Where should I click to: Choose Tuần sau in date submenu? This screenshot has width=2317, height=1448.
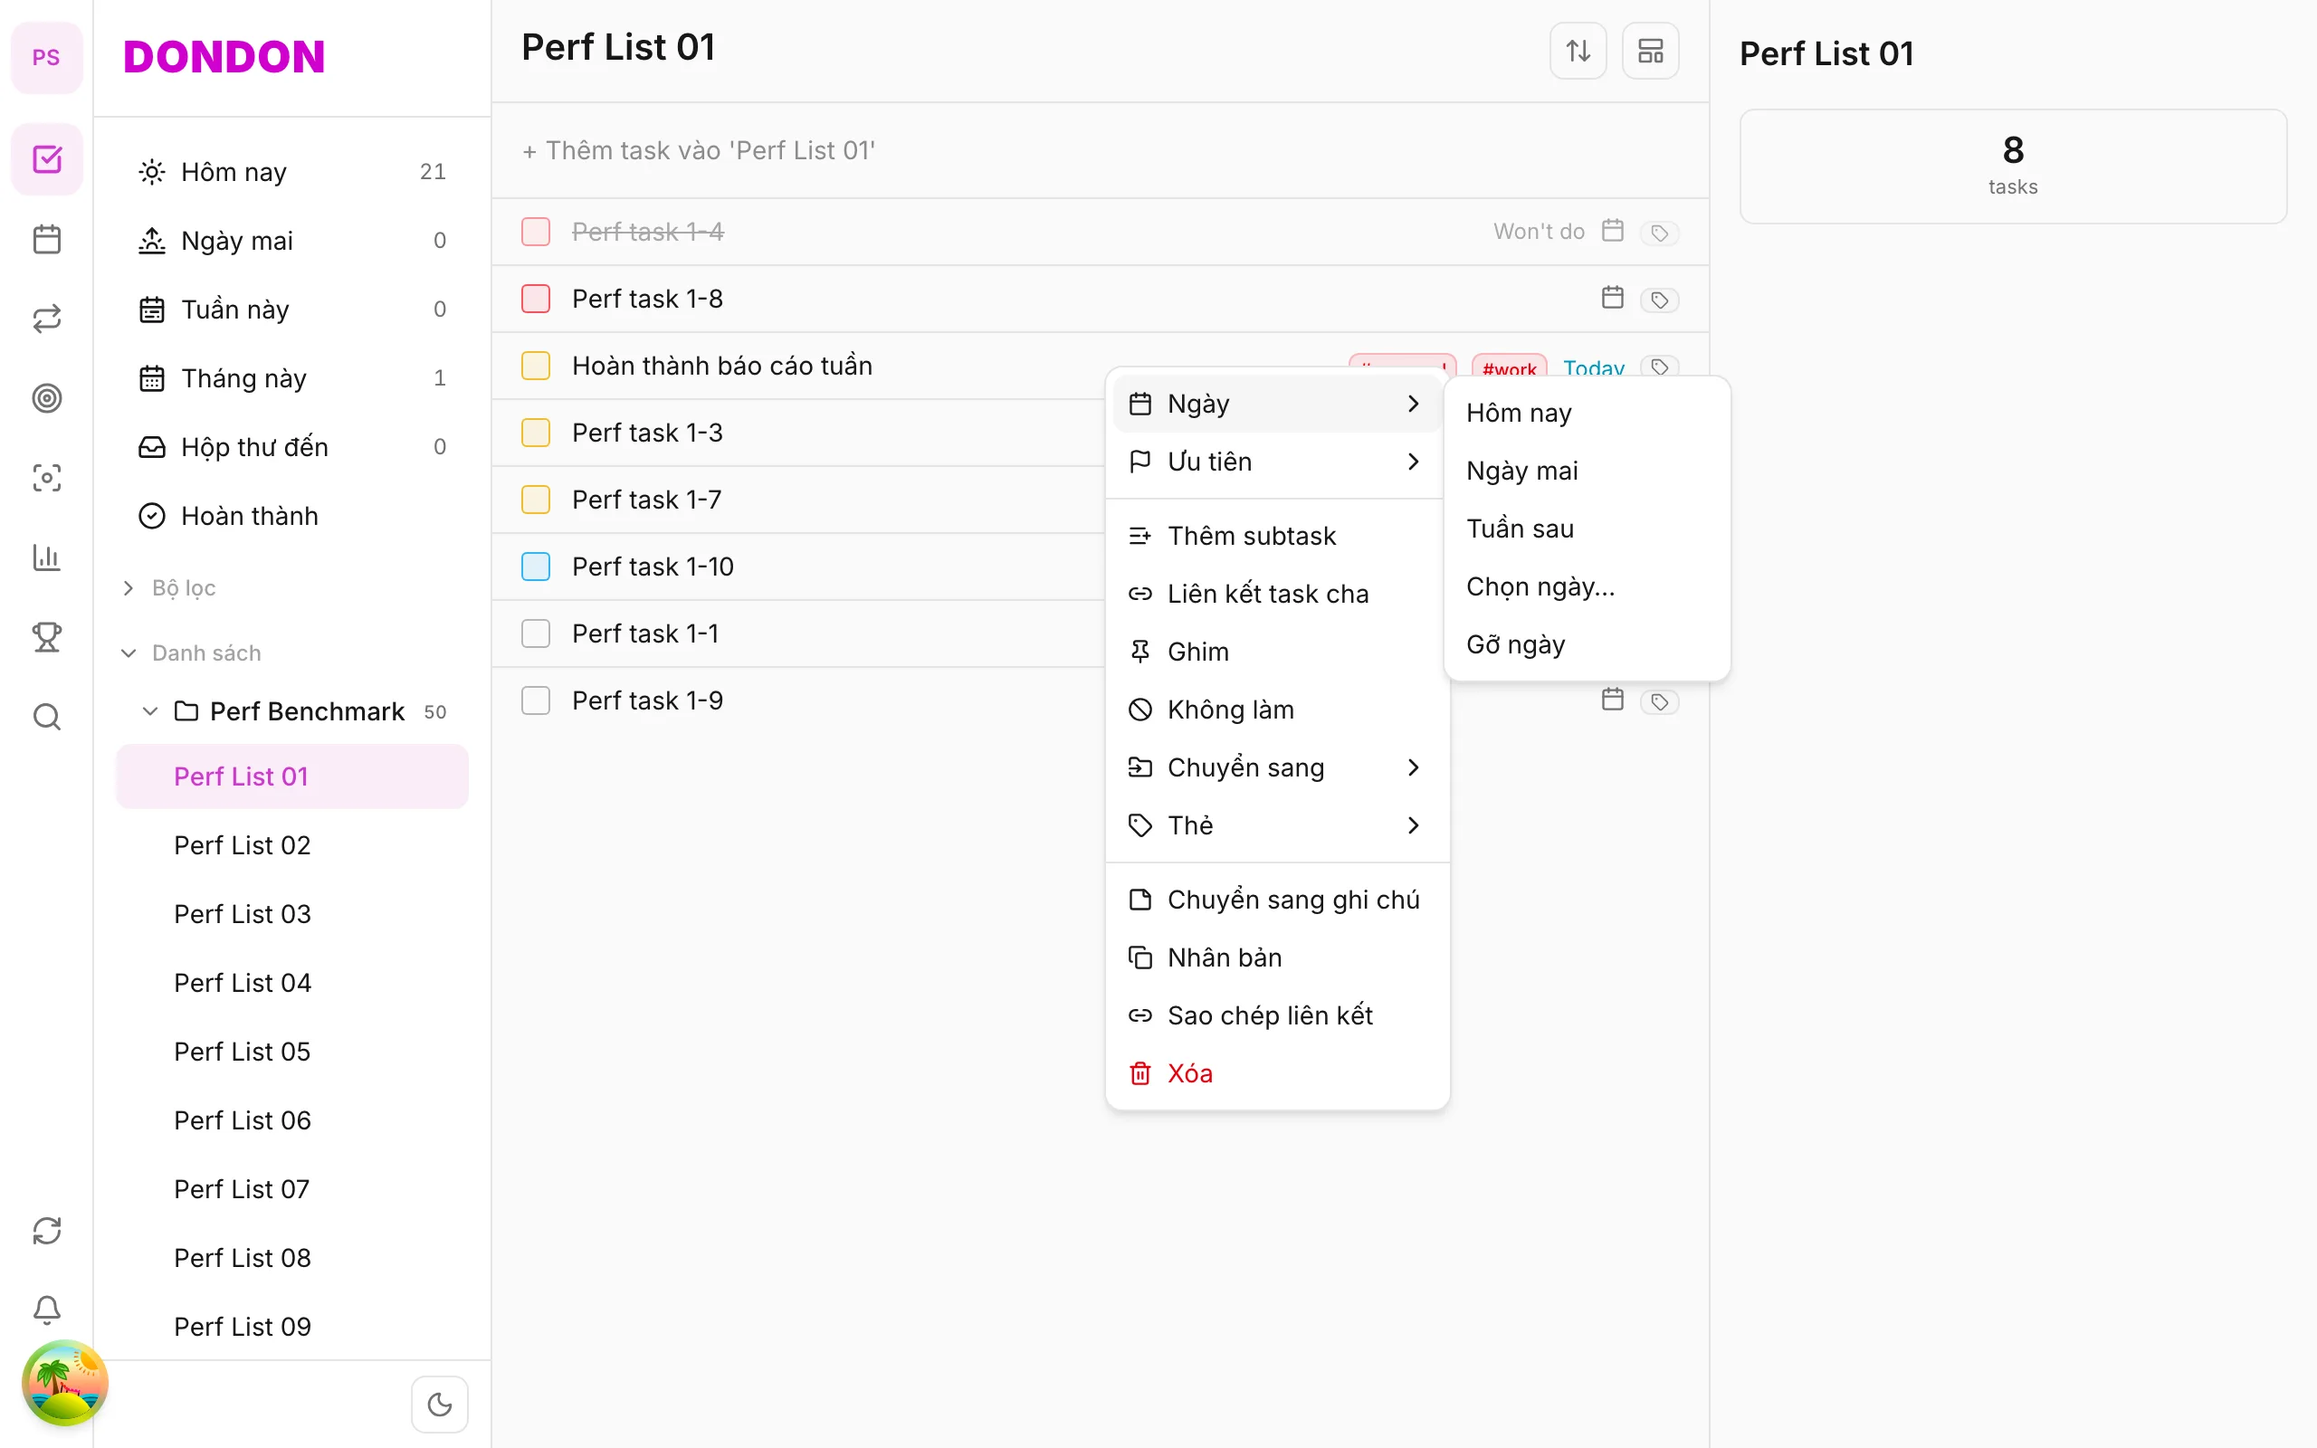coord(1587,529)
